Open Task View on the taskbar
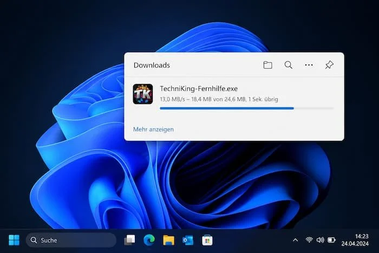 [x=129, y=240]
